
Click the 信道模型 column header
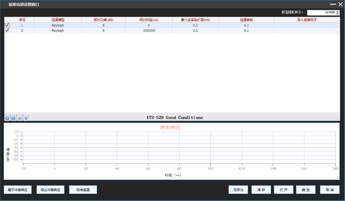tap(58, 20)
